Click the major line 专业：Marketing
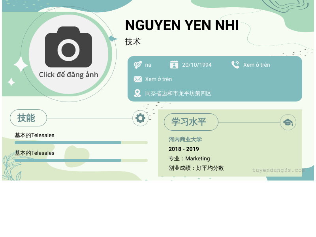Viewport: 316px width, 237px height. (x=189, y=159)
